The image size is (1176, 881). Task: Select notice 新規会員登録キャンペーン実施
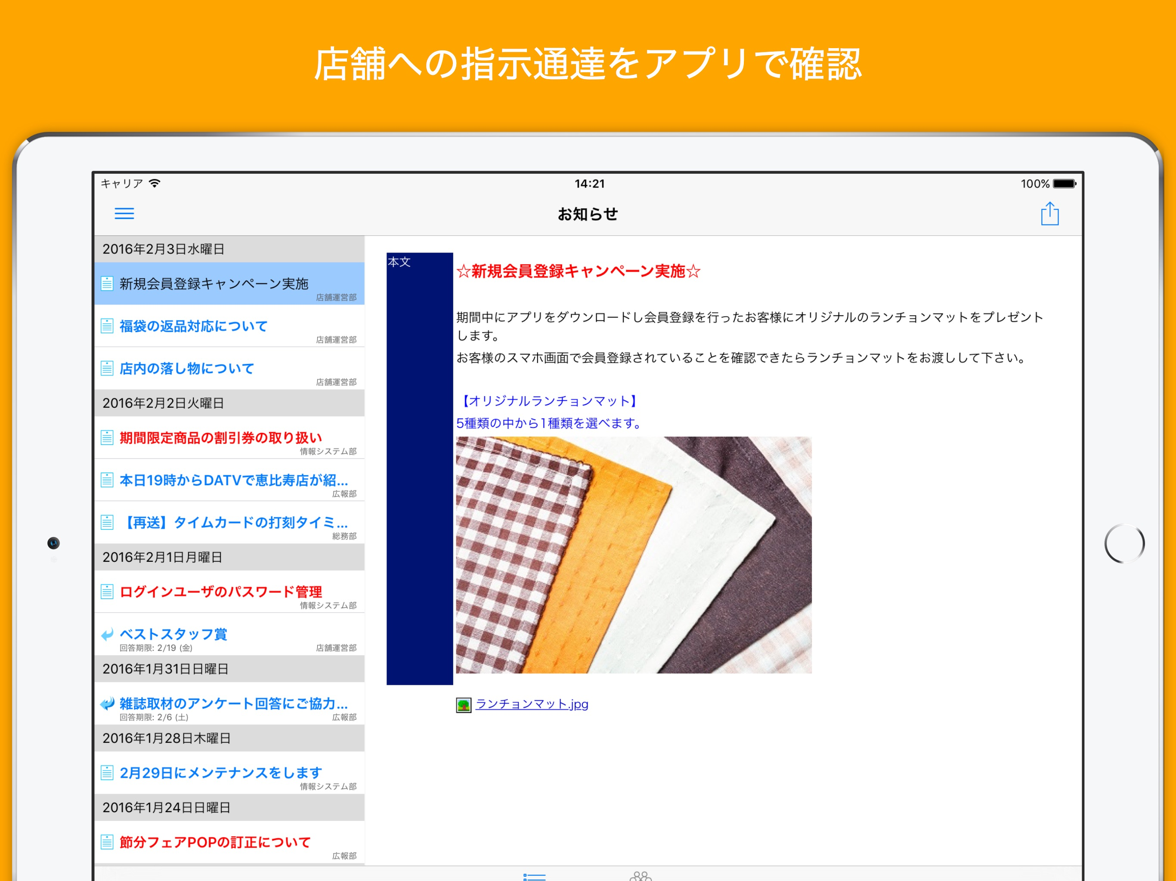pos(230,284)
